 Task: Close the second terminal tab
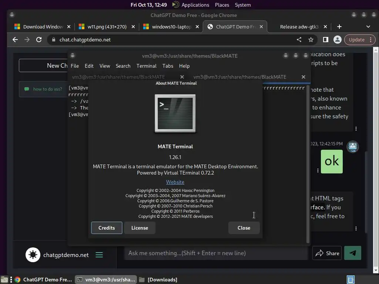[303, 77]
